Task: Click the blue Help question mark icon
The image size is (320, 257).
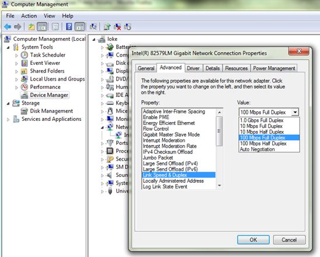Action: (x=69, y=27)
